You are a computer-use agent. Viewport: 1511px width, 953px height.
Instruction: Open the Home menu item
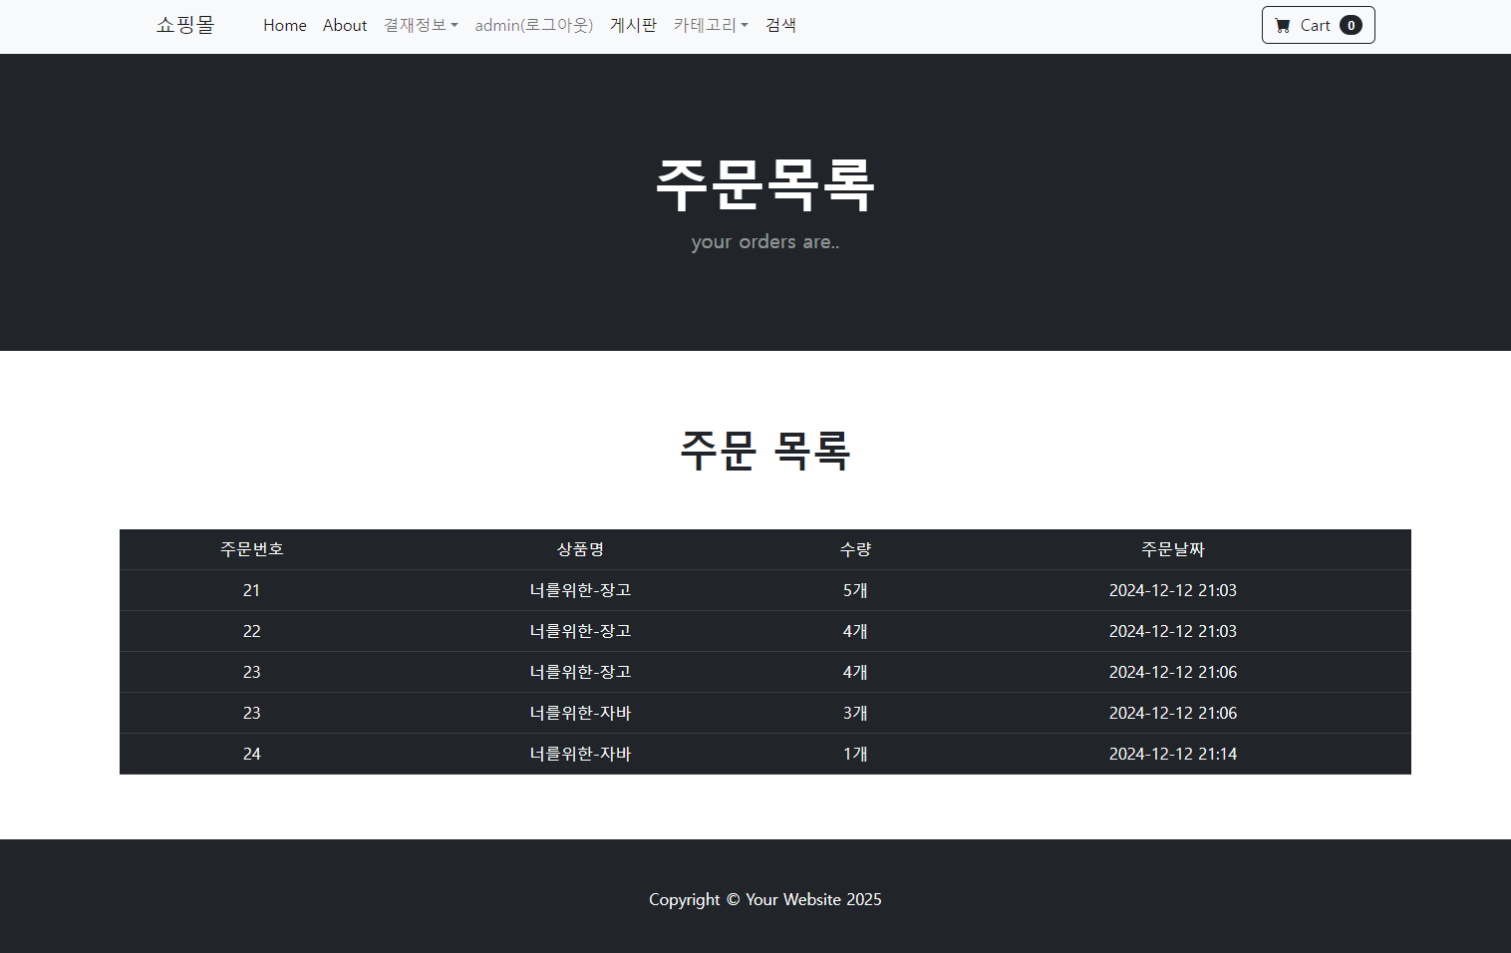tap(285, 25)
